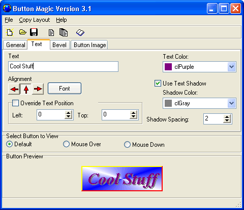Viewport: 244px width, 210px height.
Task: Click the single page copy icon
Action: (x=51, y=32)
